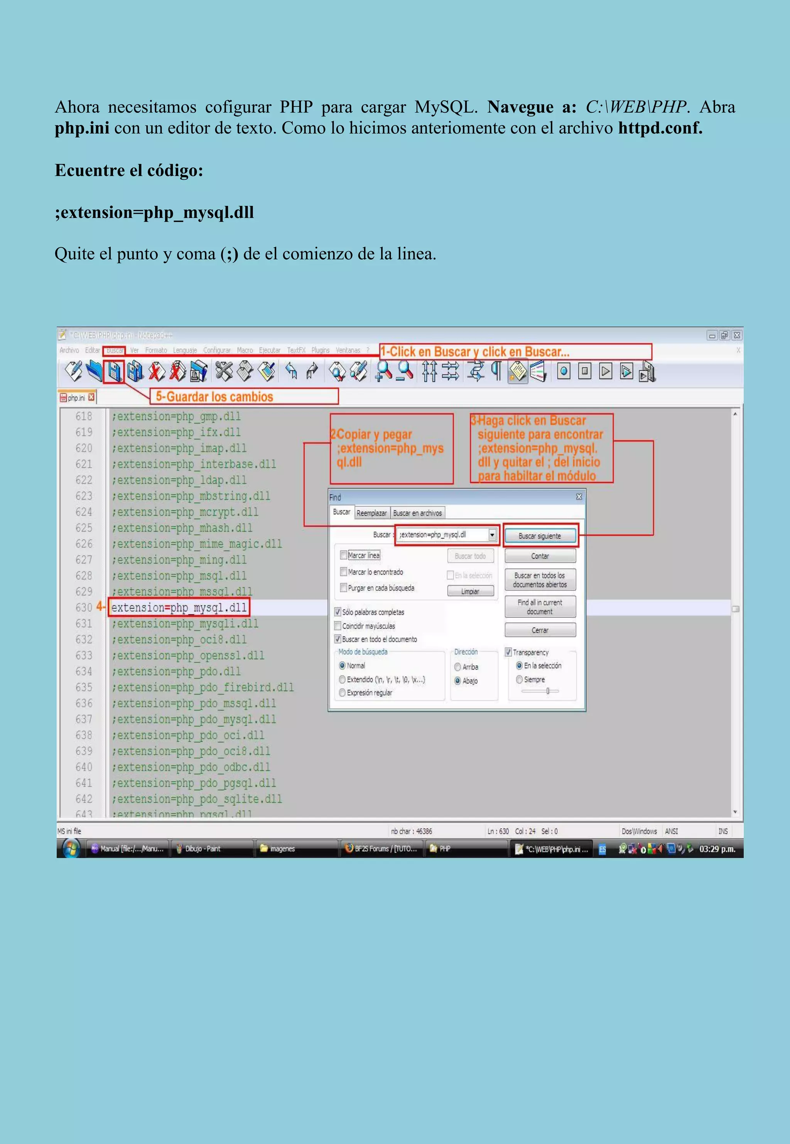790x1144 pixels.
Task: Undo with the left curved arrow icon
Action: point(292,371)
